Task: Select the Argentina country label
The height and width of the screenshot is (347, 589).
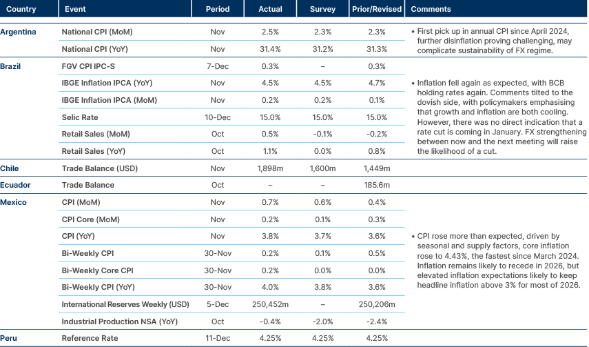Action: tap(18, 32)
